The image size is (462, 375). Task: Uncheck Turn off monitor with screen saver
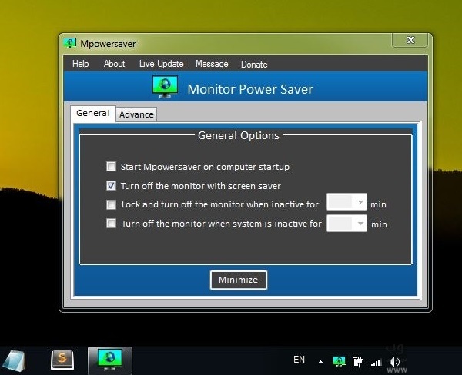coord(112,185)
